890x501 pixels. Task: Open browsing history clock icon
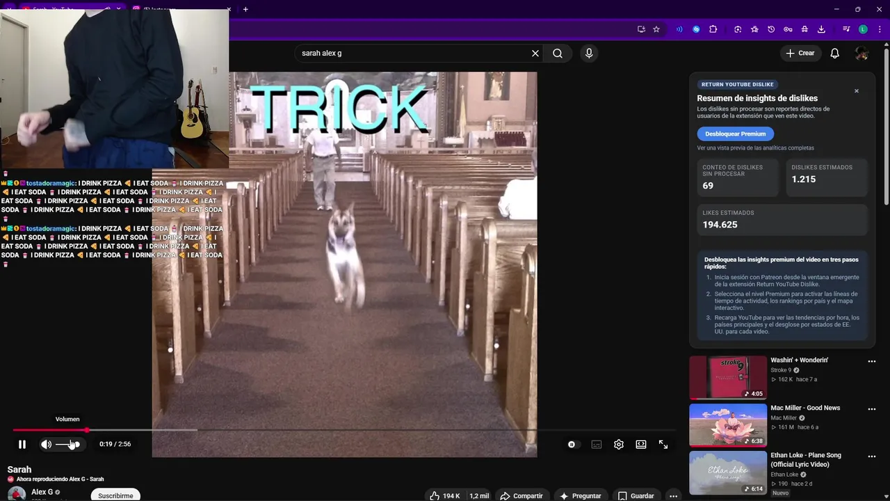(x=771, y=29)
